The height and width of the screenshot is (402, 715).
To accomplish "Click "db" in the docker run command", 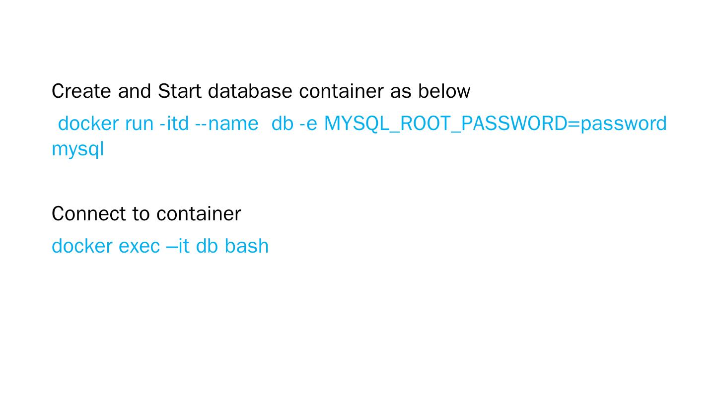I will coord(283,124).
